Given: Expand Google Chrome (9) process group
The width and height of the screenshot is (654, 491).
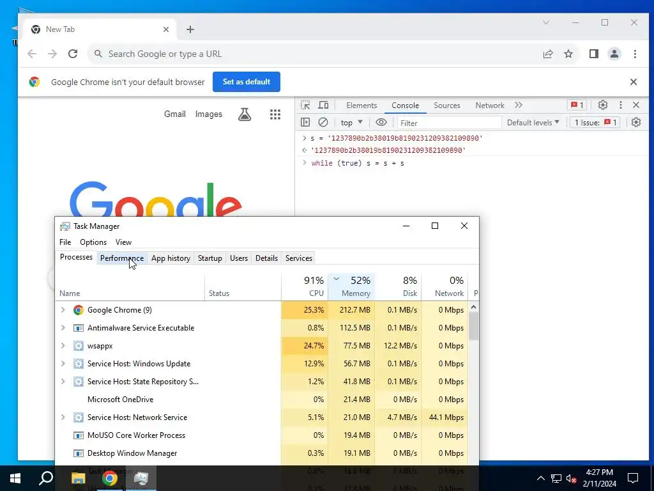Looking at the screenshot, I should pos(63,310).
